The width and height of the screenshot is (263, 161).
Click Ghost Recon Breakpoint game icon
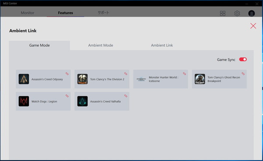tap(200, 79)
